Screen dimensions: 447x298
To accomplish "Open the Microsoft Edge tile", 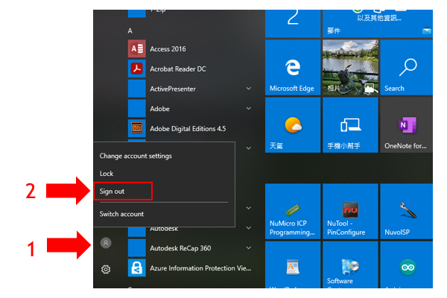I will point(292,69).
